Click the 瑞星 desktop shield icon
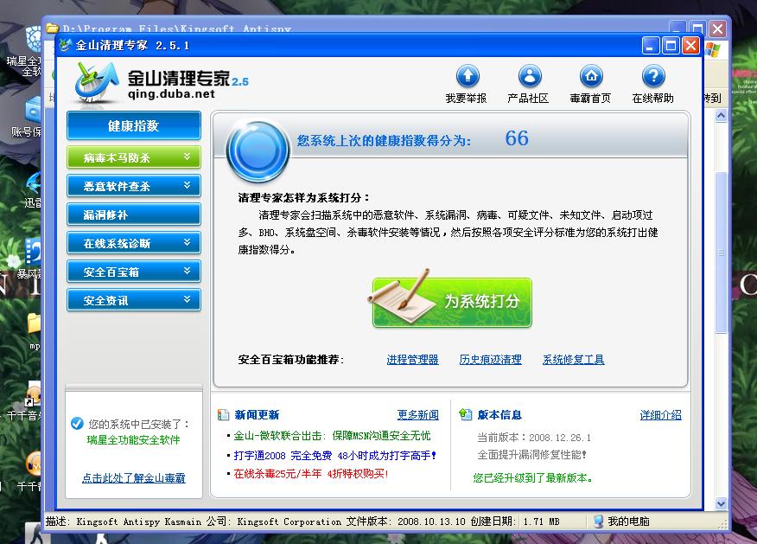The height and width of the screenshot is (544, 757). pos(34,39)
